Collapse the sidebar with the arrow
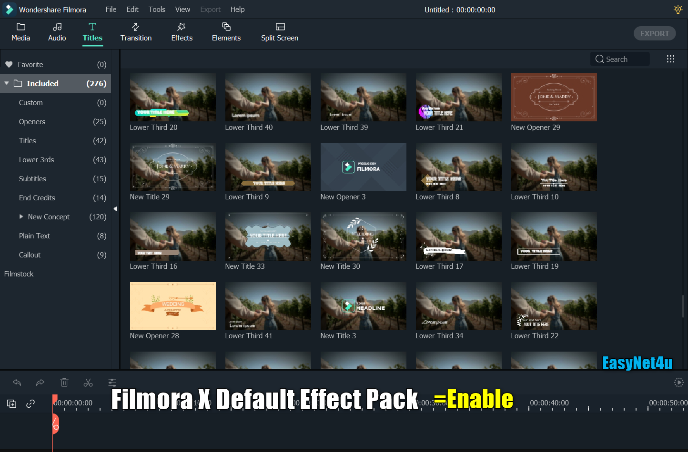Image resolution: width=688 pixels, height=452 pixels. coord(115,208)
